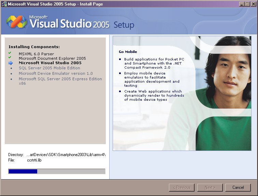Click the Installing Components heading
This screenshot has height=196, width=258.
34,47
